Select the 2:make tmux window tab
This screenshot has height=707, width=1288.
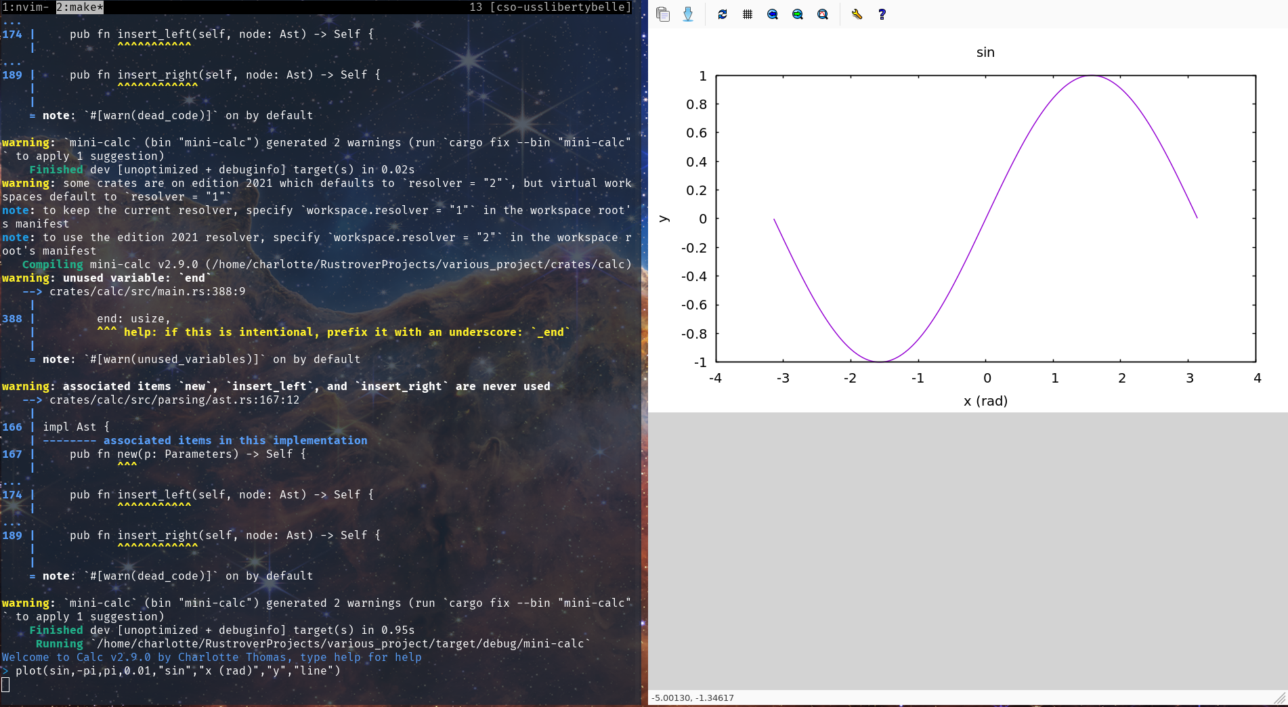(x=79, y=7)
